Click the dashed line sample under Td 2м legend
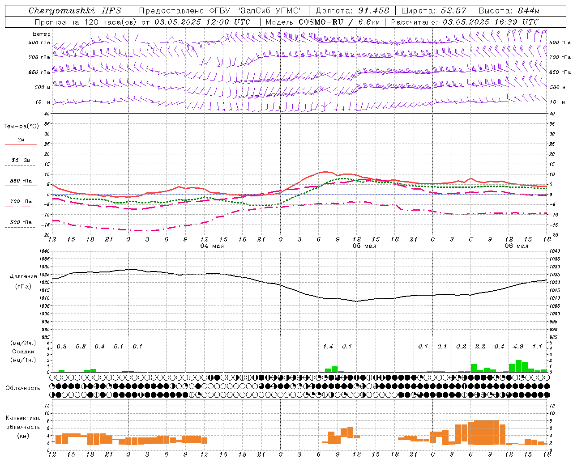Viewport: 573px width, 458px height. (x=21, y=165)
